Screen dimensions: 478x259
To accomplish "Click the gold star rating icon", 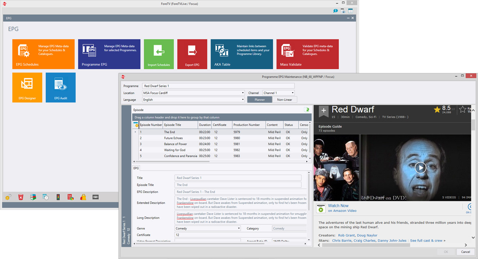I will coord(437,109).
